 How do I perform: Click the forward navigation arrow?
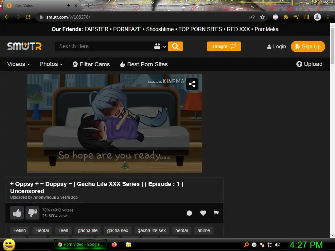click(18, 17)
